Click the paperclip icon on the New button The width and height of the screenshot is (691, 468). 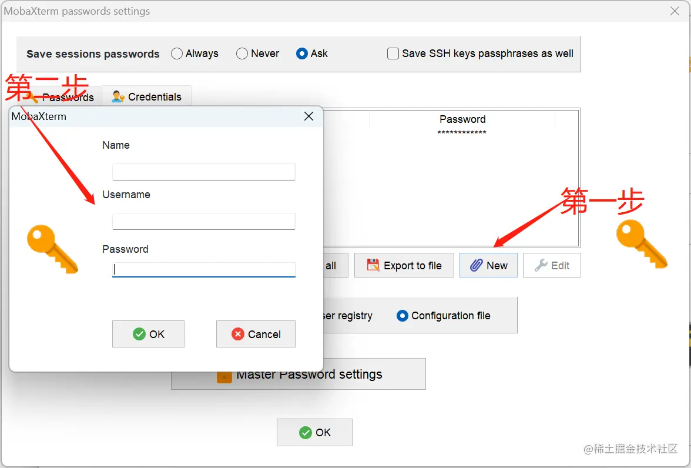(x=477, y=265)
